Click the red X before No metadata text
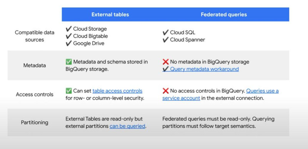308x149 pixels. pos(166,62)
